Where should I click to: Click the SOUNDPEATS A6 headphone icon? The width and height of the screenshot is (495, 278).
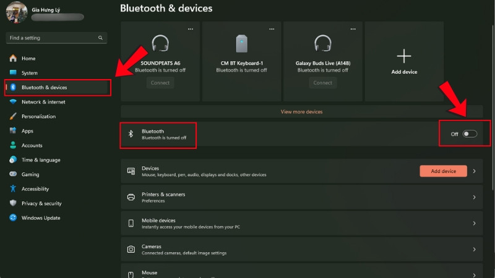coord(160,43)
